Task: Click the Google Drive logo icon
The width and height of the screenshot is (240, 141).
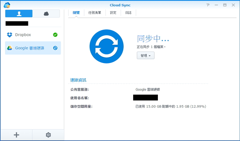Action: 10,48
